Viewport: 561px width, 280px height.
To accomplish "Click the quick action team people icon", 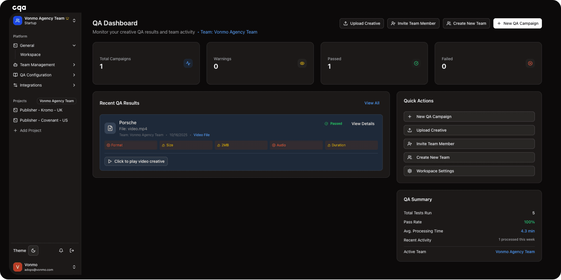I will pyautogui.click(x=410, y=157).
